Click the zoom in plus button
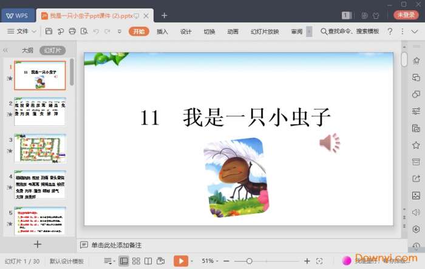The image size is (425, 269). point(307,261)
